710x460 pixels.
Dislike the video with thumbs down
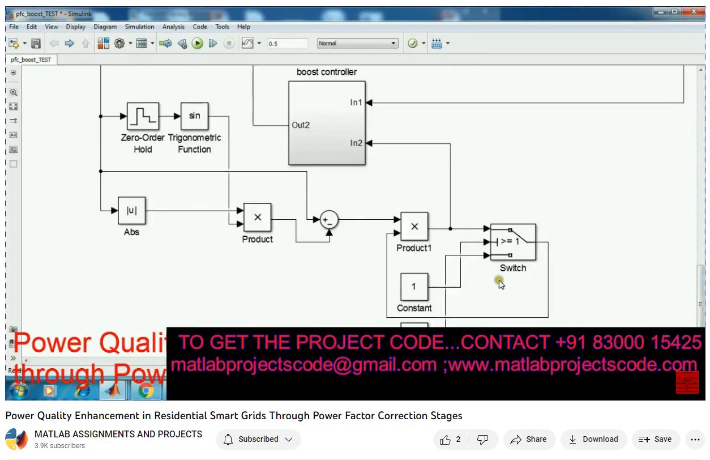(482, 439)
